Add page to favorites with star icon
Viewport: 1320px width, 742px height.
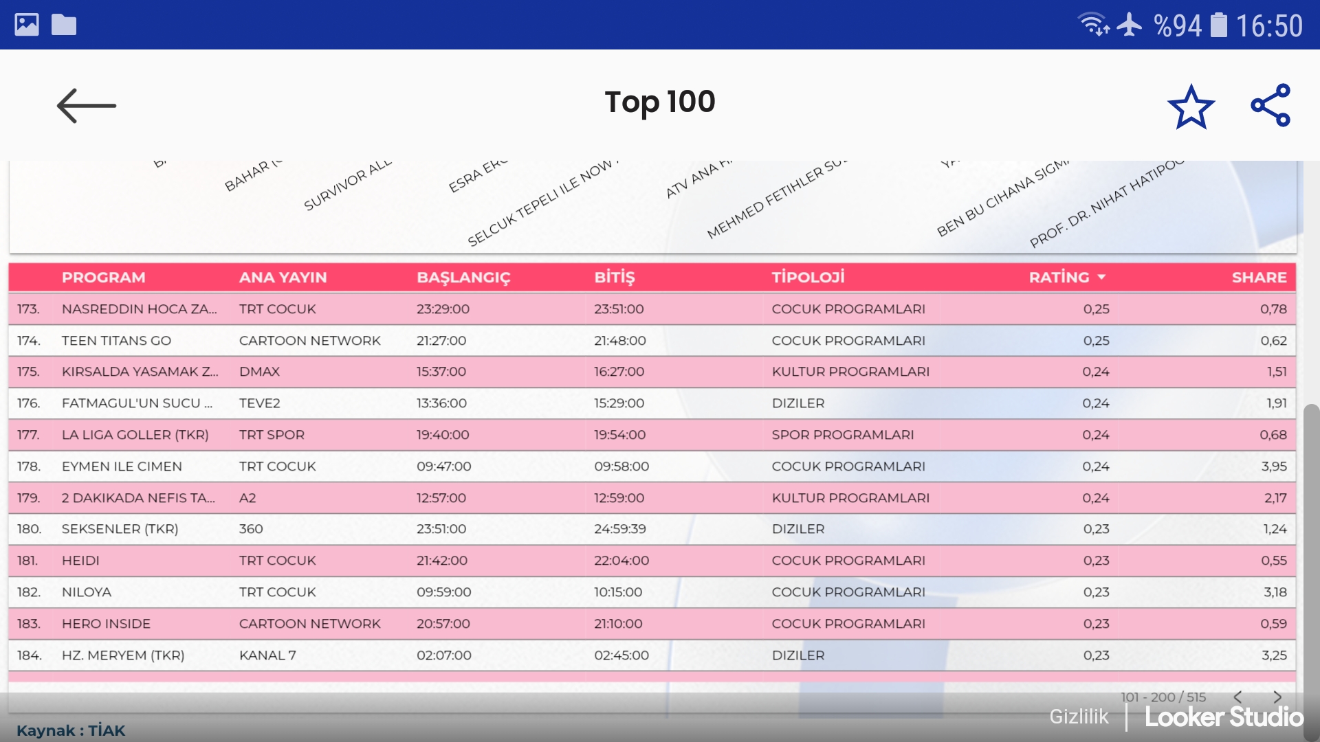tap(1191, 106)
